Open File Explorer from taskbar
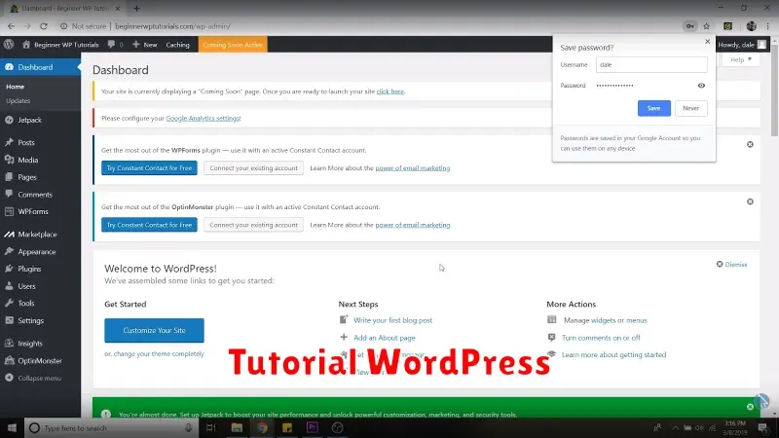The width and height of the screenshot is (779, 438). click(x=237, y=427)
